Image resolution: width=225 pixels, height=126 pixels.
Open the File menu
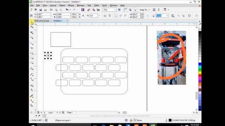point(32,6)
